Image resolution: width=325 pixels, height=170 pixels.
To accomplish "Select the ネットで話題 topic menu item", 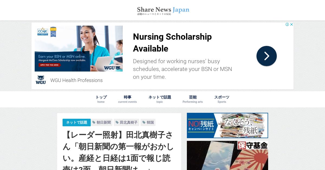I will pos(160,99).
